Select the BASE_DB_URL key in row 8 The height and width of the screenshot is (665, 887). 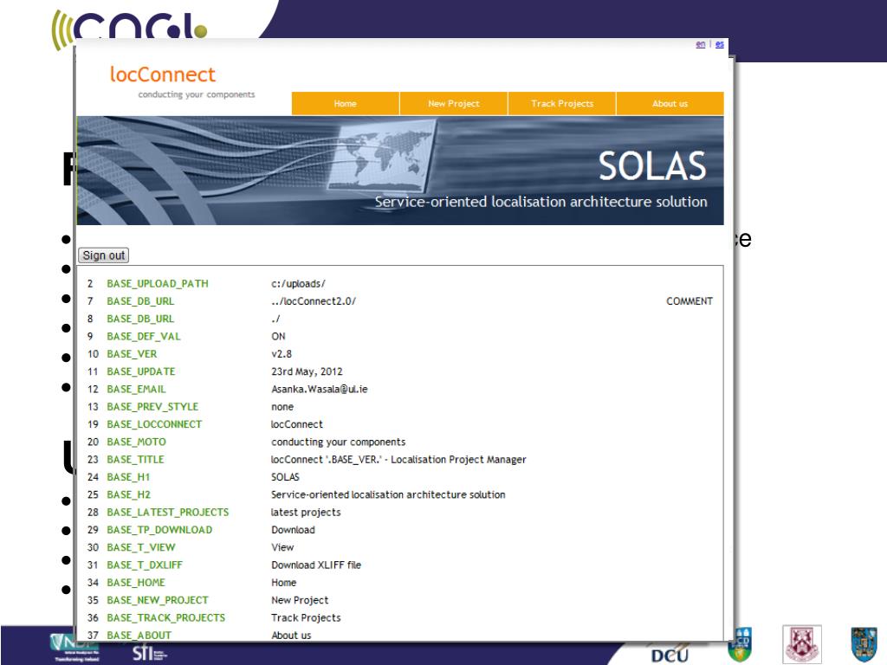(140, 319)
